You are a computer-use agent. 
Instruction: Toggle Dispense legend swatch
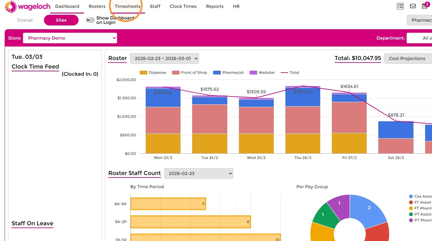tap(143, 73)
